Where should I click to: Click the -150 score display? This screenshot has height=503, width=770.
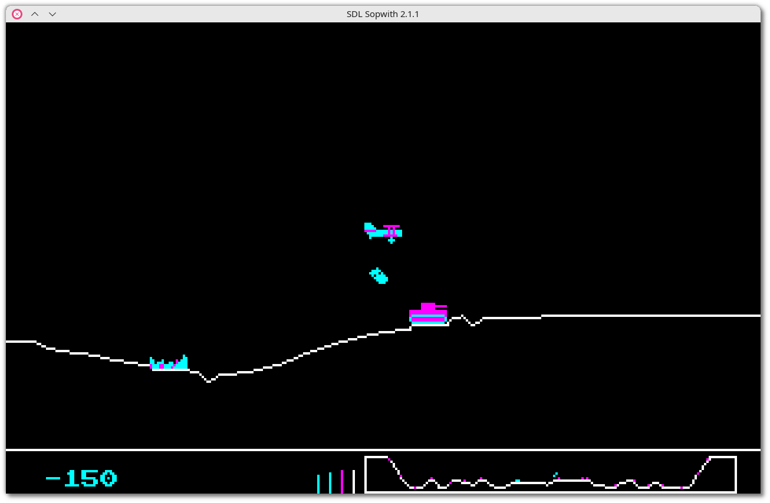point(81,478)
